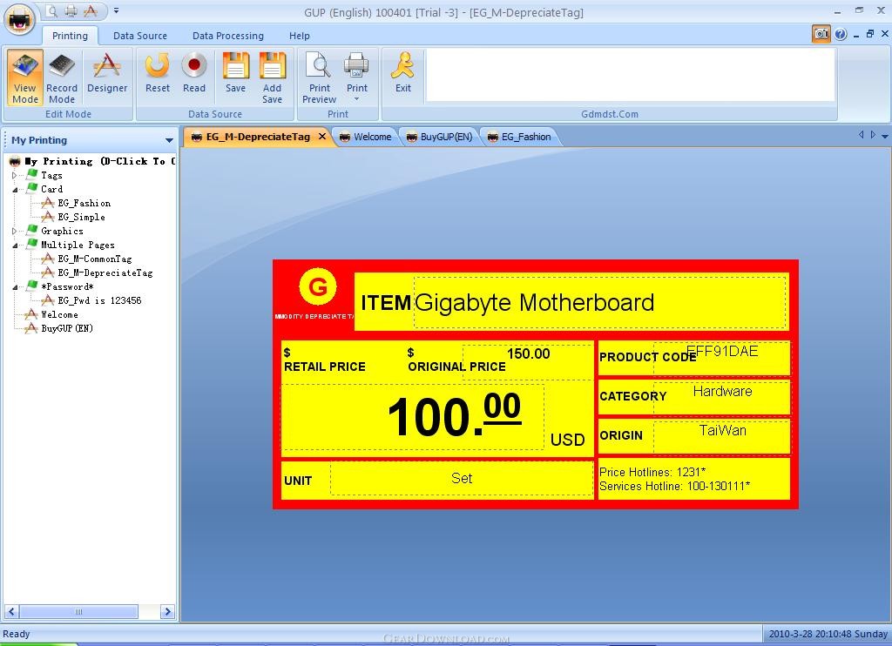Select the My Printing root tree node
The height and width of the screenshot is (646, 892).
tap(99, 162)
